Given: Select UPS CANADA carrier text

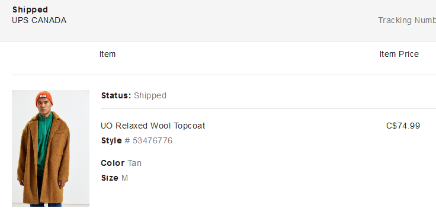Looking at the screenshot, I should (39, 20).
